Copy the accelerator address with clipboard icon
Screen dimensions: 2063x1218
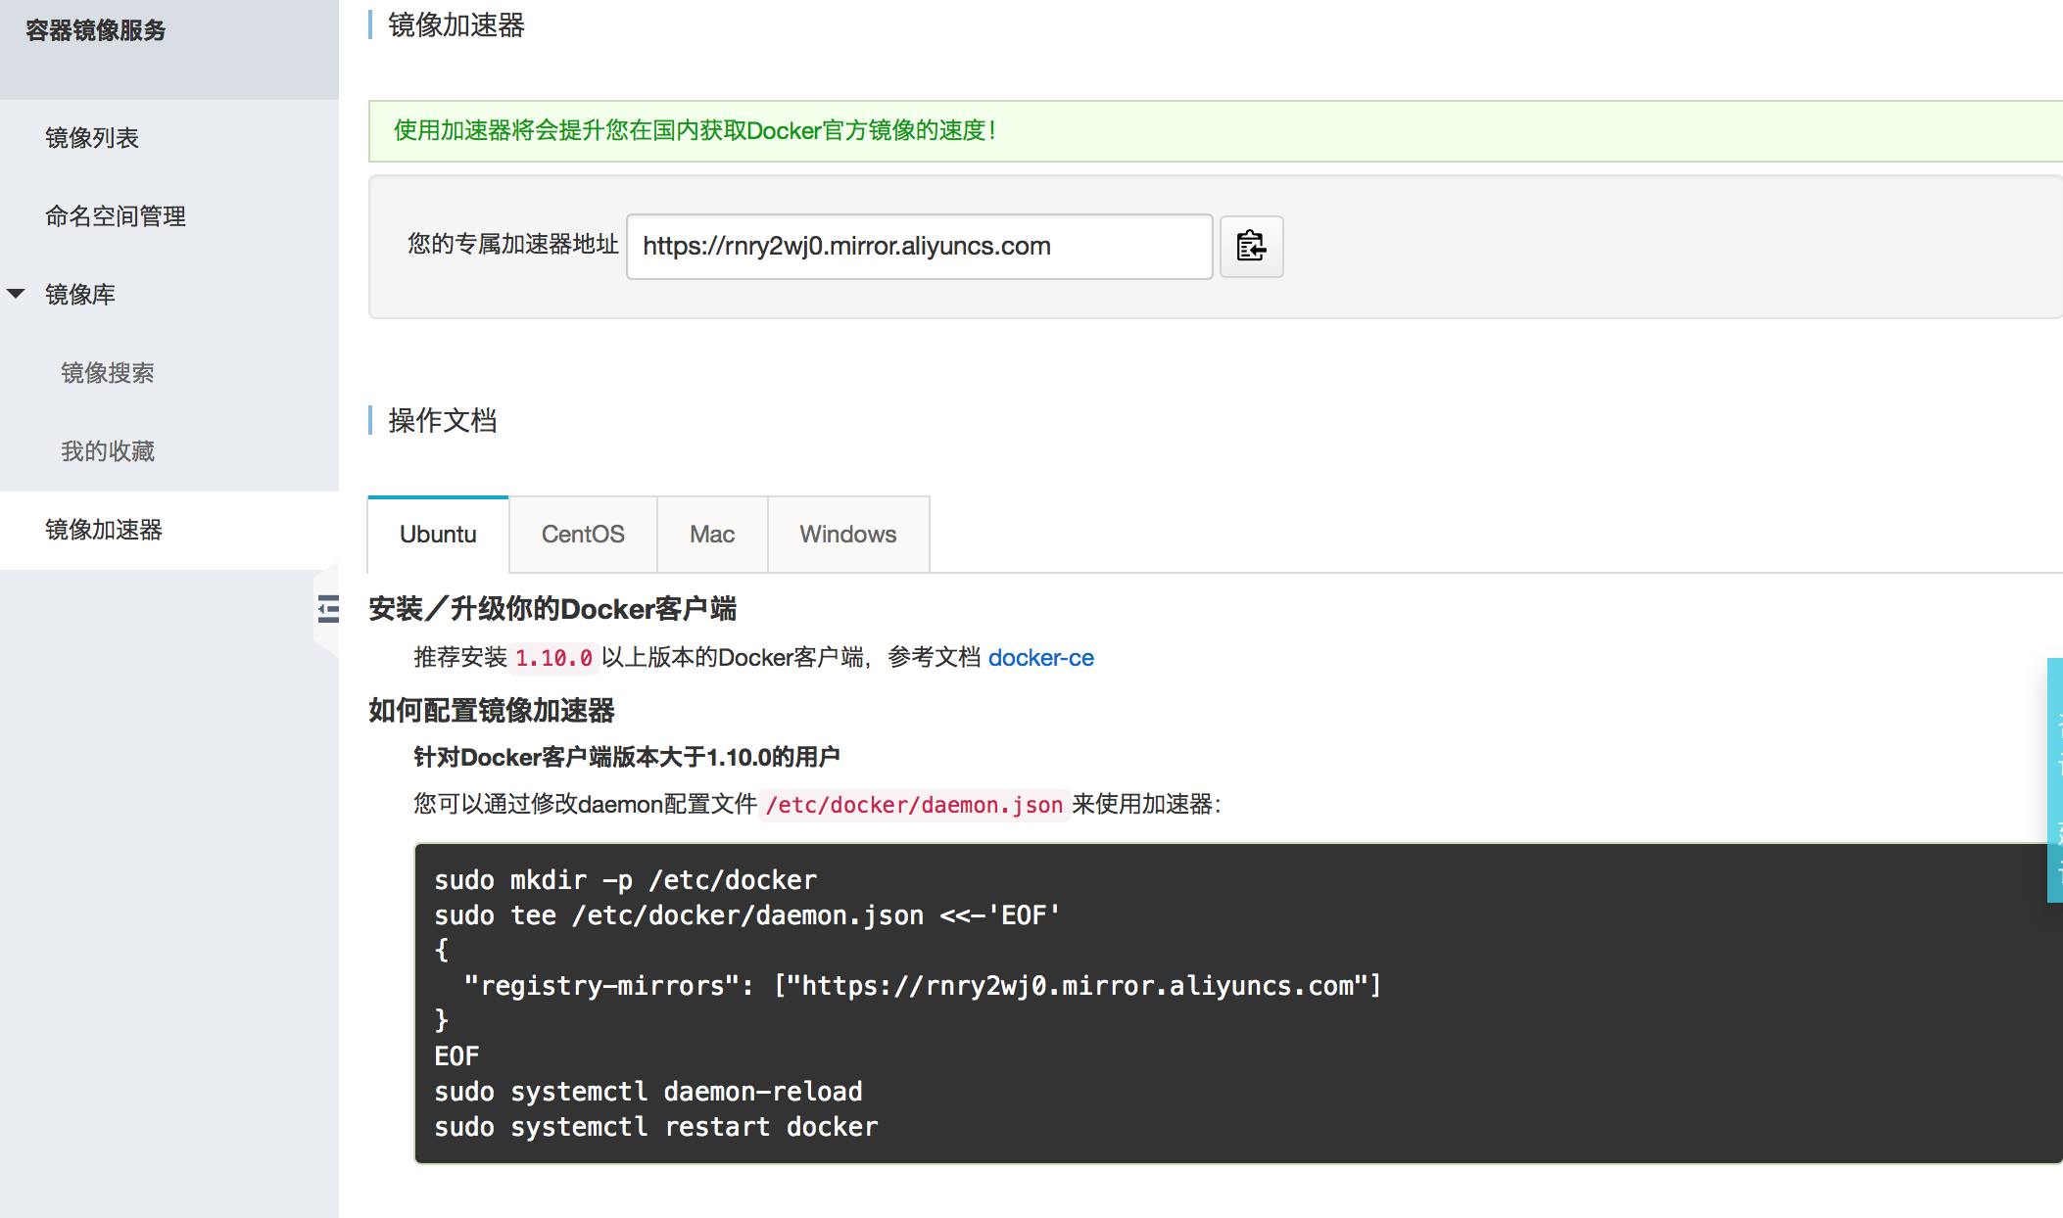1251,246
